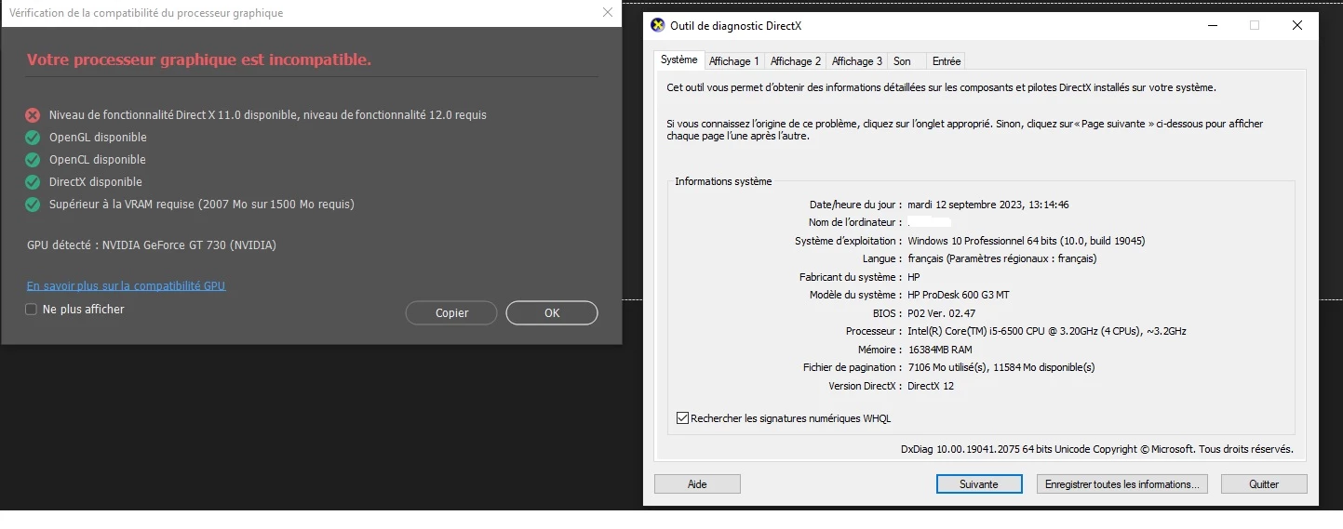Click the Direct X 11.0 feature level message
The image size is (1343, 529).
click(x=268, y=115)
